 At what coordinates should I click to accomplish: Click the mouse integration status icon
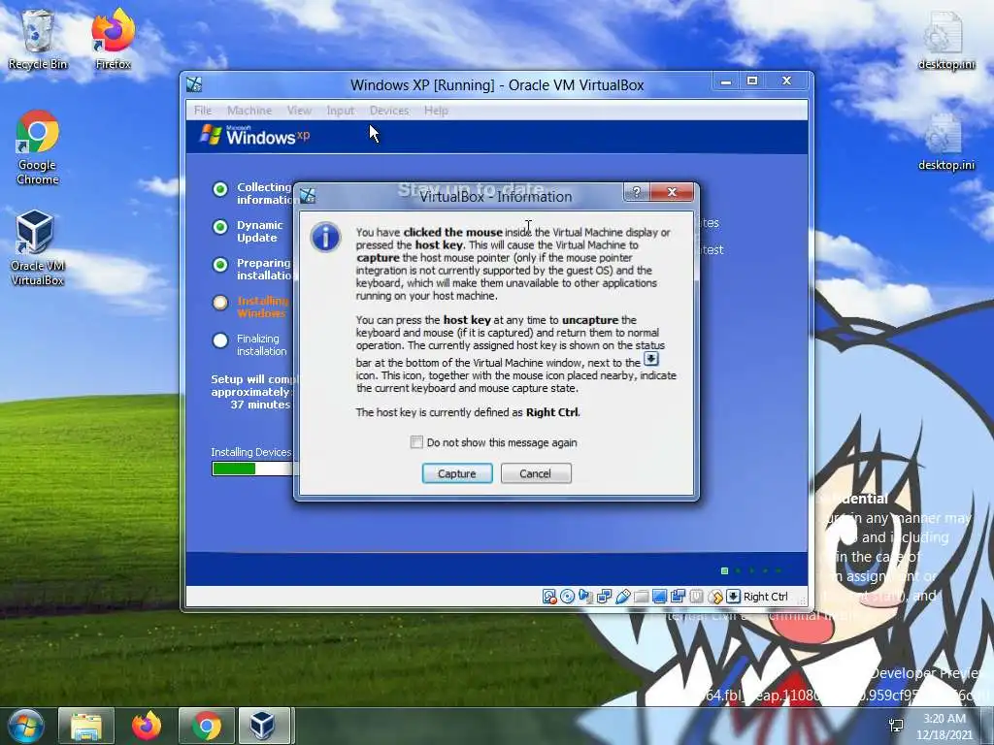tap(715, 597)
